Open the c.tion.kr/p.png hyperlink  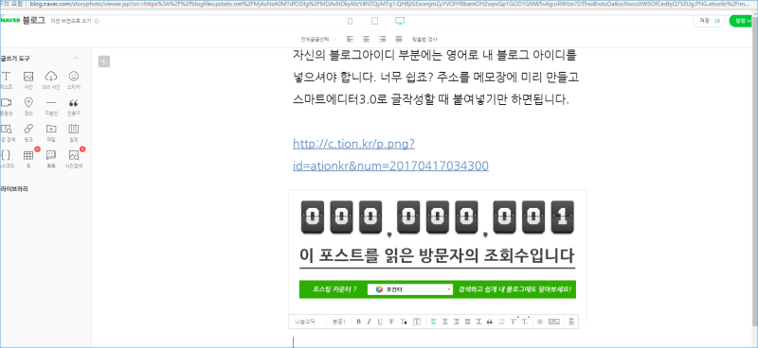click(x=390, y=155)
